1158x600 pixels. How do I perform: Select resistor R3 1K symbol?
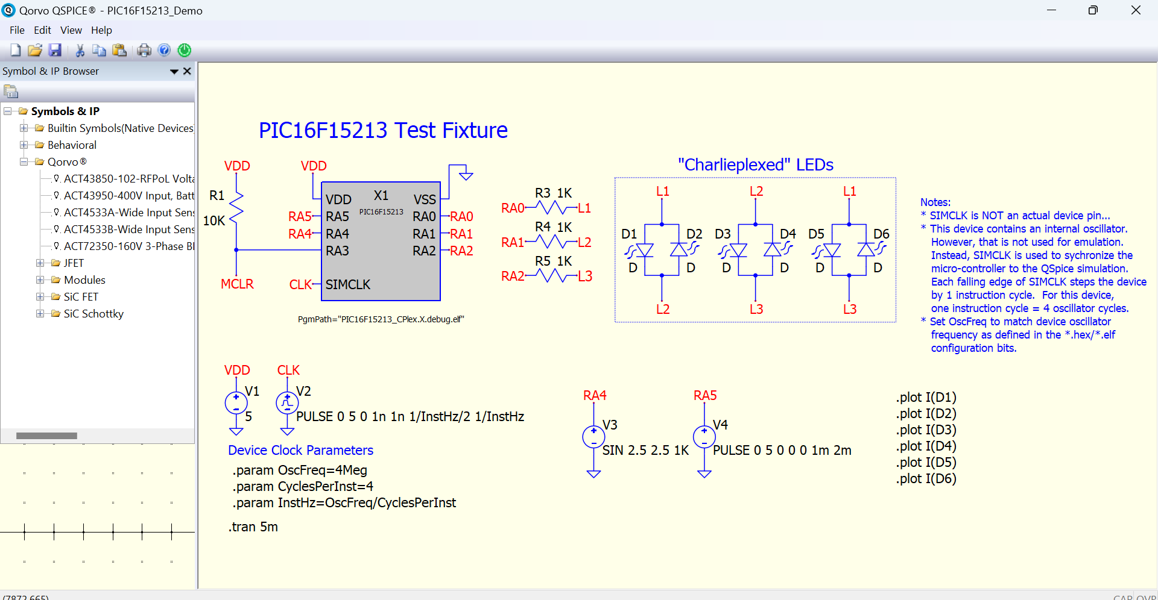[x=552, y=208]
